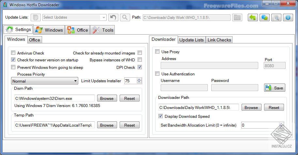Click the top Path field in toolbar

pos(186,18)
